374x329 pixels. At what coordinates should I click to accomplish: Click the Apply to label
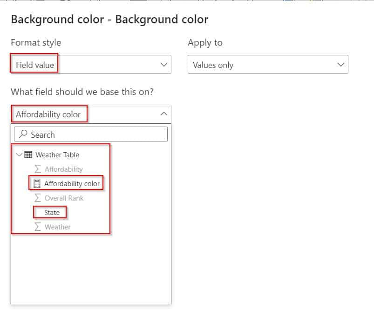click(205, 43)
